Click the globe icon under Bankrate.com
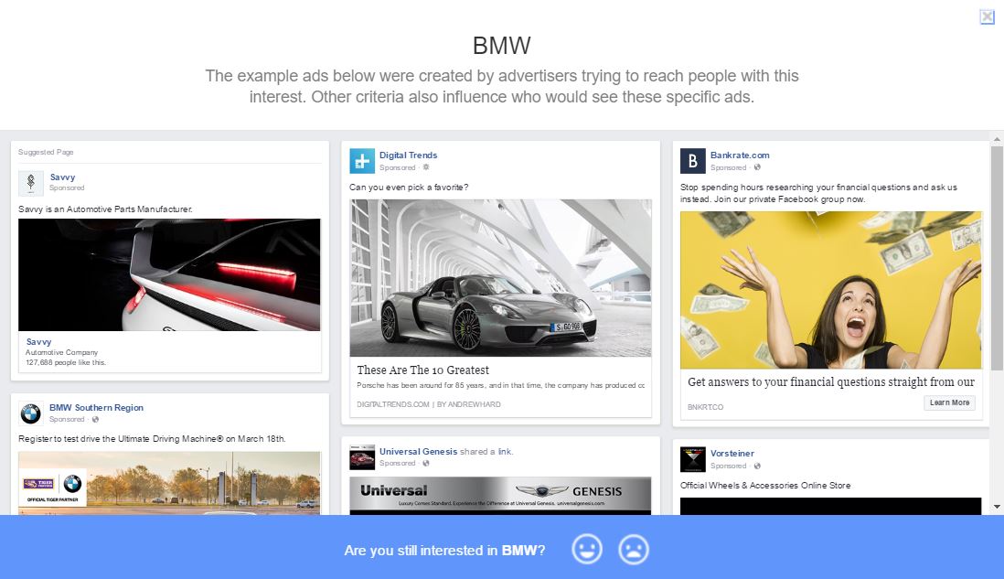This screenshot has height=579, width=1004. coord(757,167)
